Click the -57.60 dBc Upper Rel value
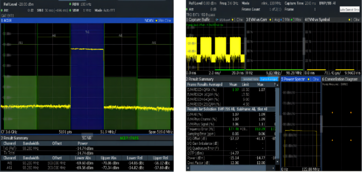Image resolution: width=362 pixels, height=172 pixels. click(161, 167)
